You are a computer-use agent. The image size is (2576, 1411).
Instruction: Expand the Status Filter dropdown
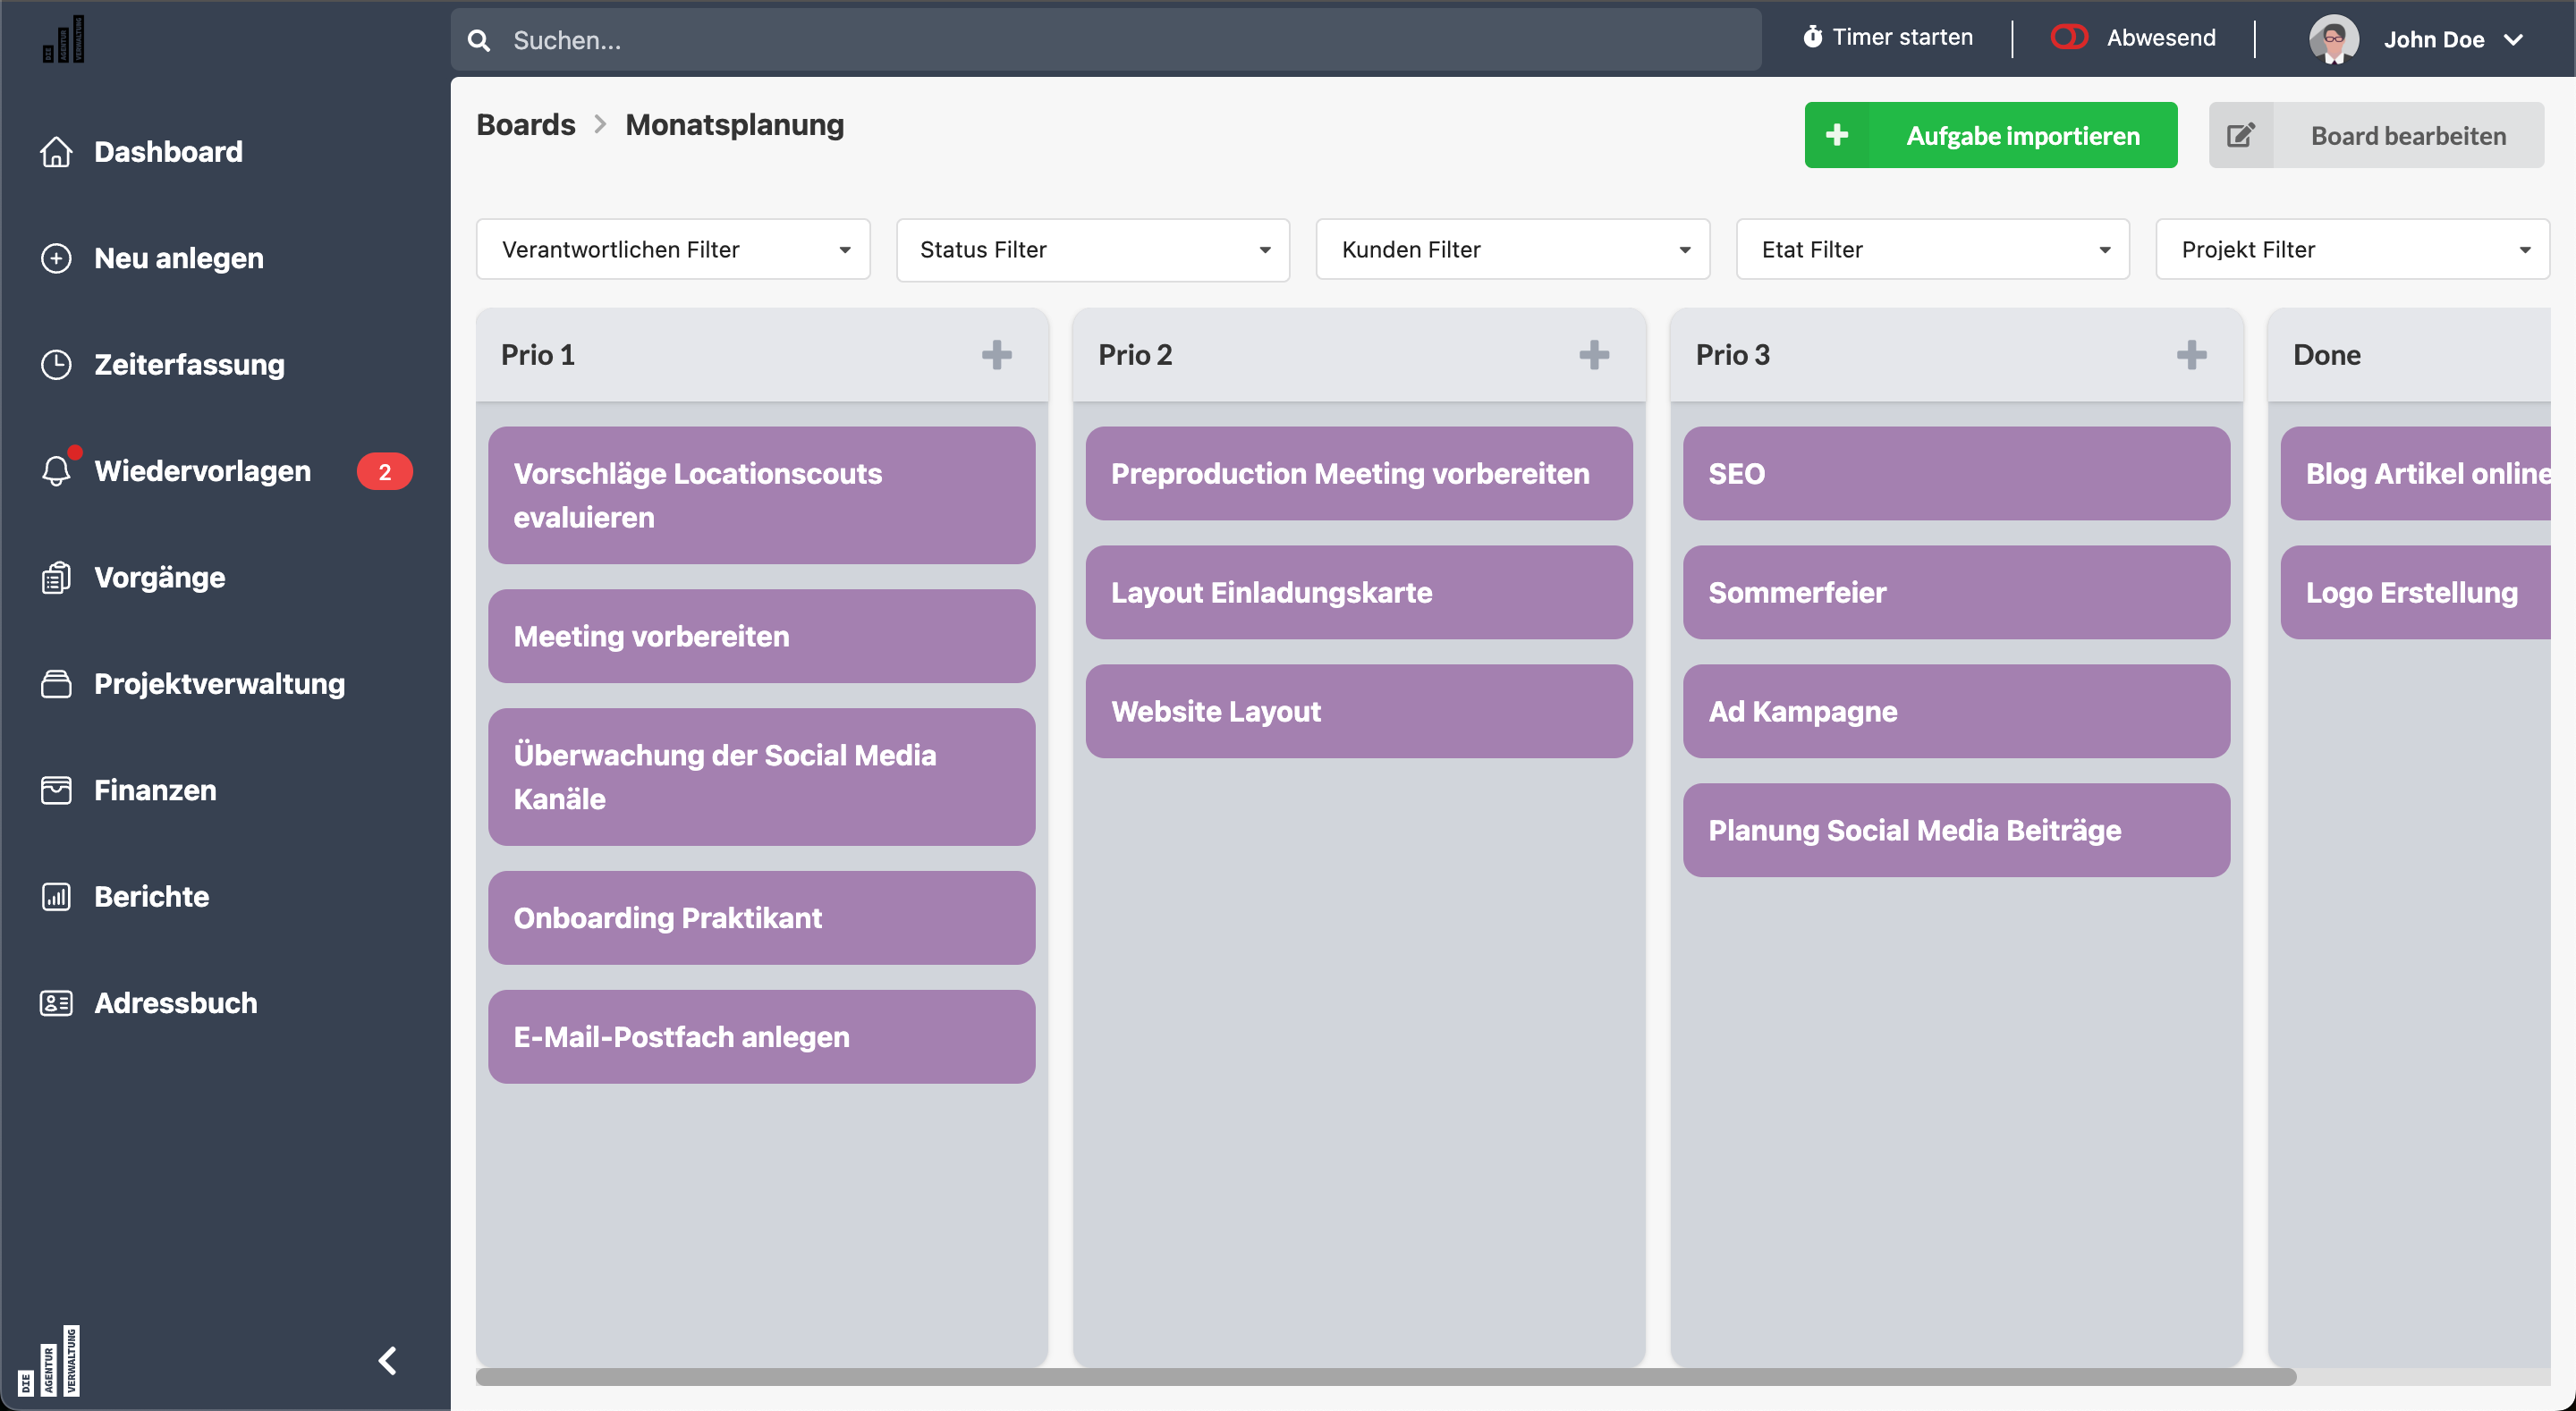pos(1092,249)
